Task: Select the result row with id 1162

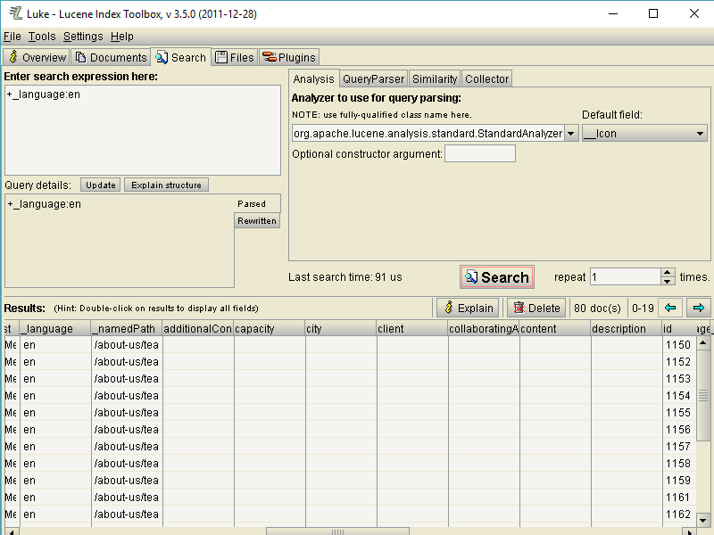Action: click(350, 514)
